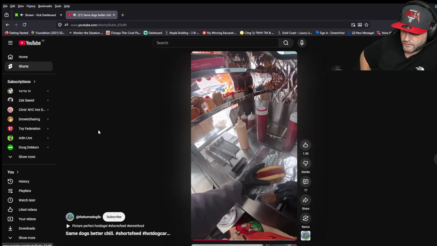
Task: Open Liked videos in the sidebar
Action: point(29,209)
